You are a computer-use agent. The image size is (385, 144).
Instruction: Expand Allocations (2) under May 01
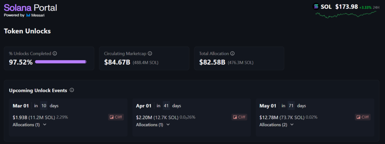(x=276, y=124)
